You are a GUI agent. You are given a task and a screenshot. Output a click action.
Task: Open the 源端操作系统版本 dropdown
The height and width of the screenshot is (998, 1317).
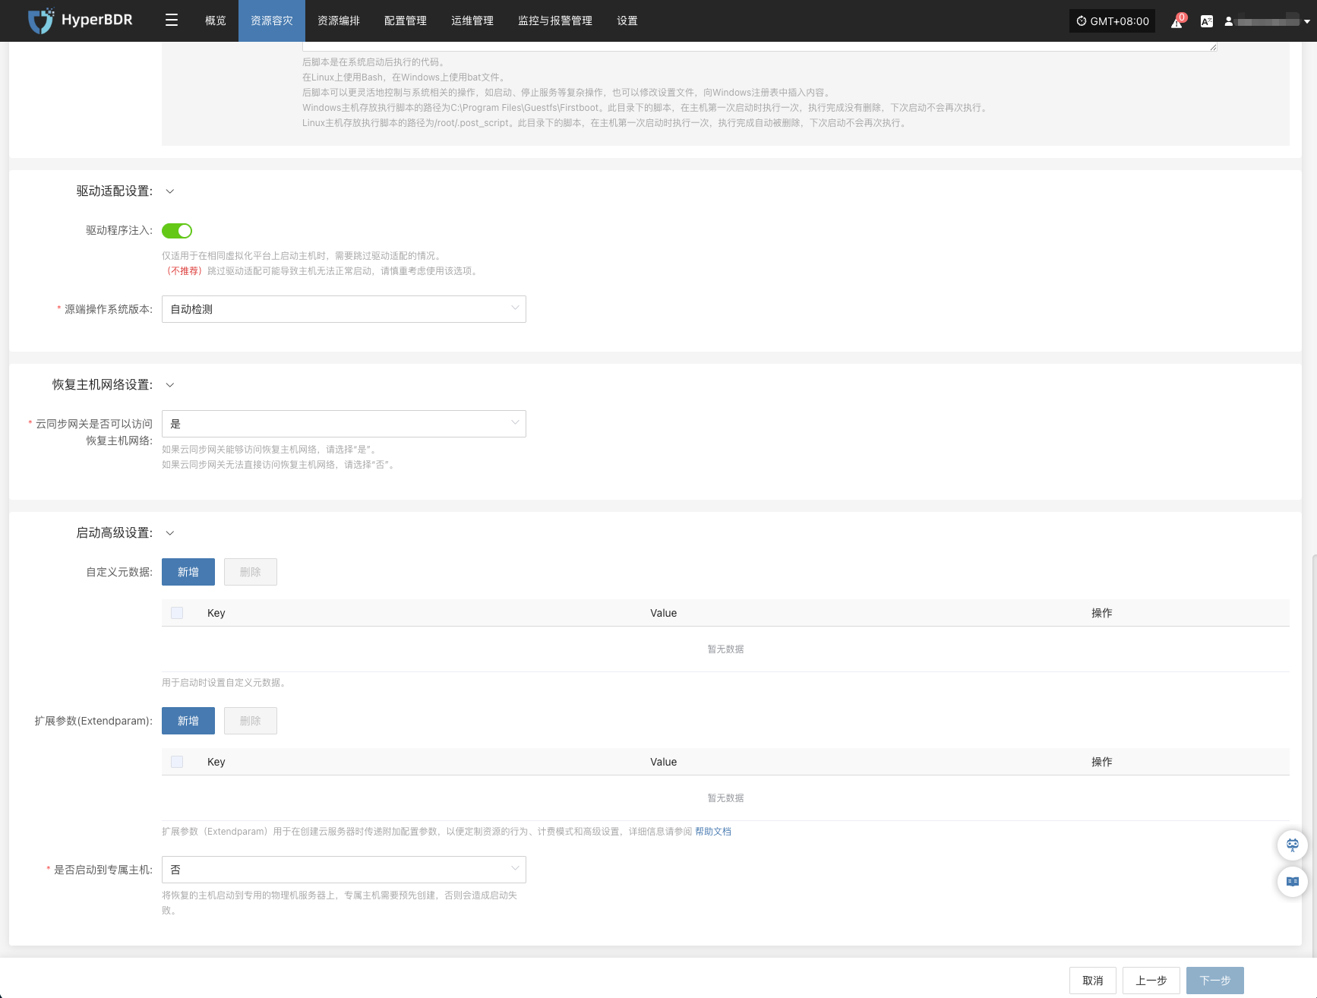pos(343,309)
